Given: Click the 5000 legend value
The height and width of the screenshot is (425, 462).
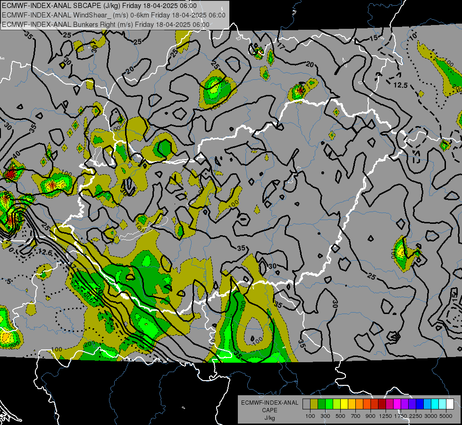Looking at the screenshot, I should point(446,416).
